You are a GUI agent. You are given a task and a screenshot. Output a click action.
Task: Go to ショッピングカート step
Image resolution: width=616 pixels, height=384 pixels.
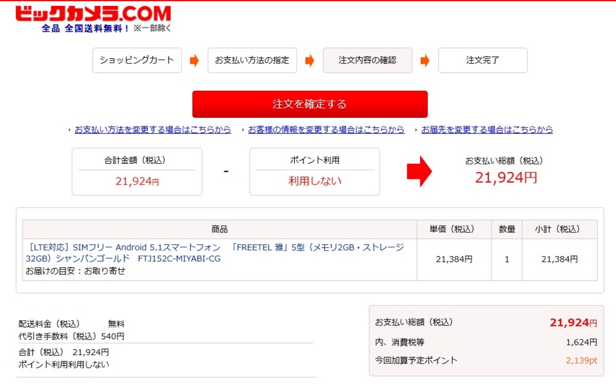tap(137, 60)
